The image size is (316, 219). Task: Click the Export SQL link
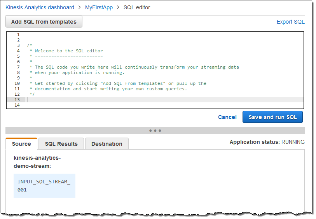[290, 22]
